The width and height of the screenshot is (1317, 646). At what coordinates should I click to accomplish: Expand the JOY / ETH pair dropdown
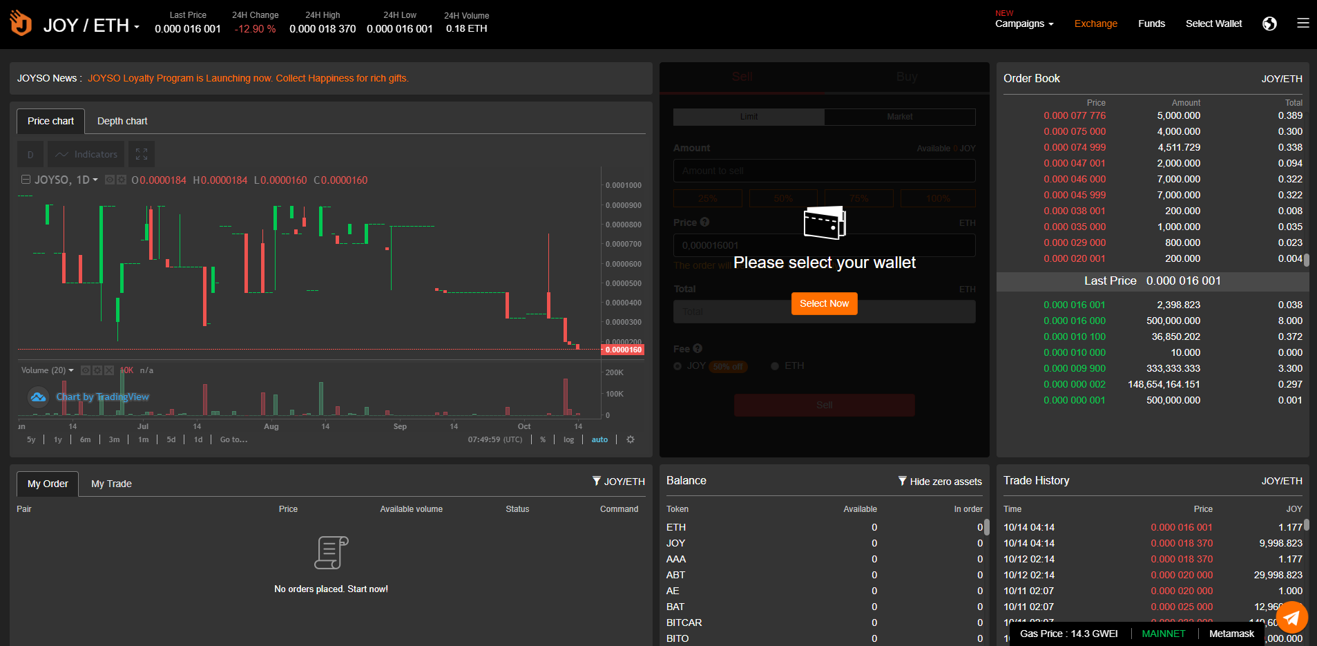137,26
